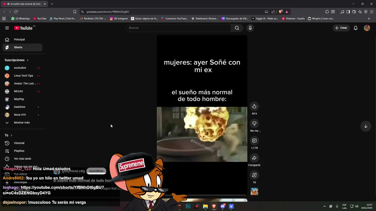The image size is (376, 211).
Task: Open browser main hamburger menu
Action: pyautogui.click(x=372, y=12)
